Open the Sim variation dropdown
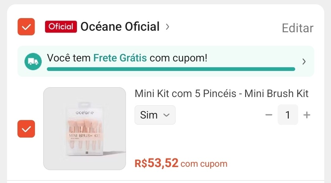The width and height of the screenshot is (331, 183). (155, 115)
